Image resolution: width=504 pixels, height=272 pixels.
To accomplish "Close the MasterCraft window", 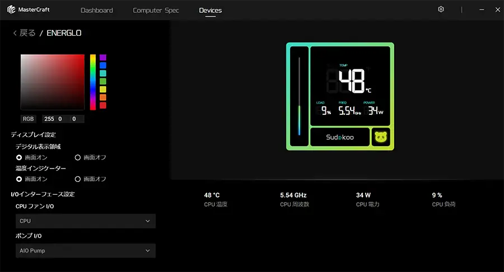I will (x=498, y=10).
